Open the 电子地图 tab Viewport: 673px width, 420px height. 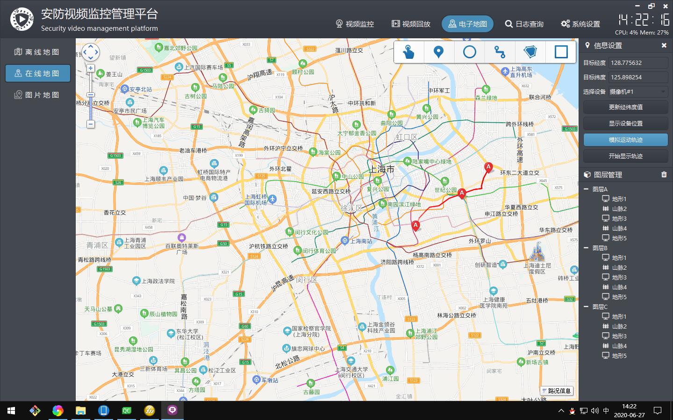[x=467, y=24]
